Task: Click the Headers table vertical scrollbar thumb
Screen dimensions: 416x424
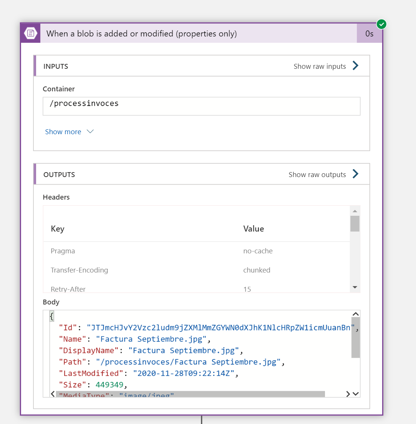Action: tap(355, 224)
